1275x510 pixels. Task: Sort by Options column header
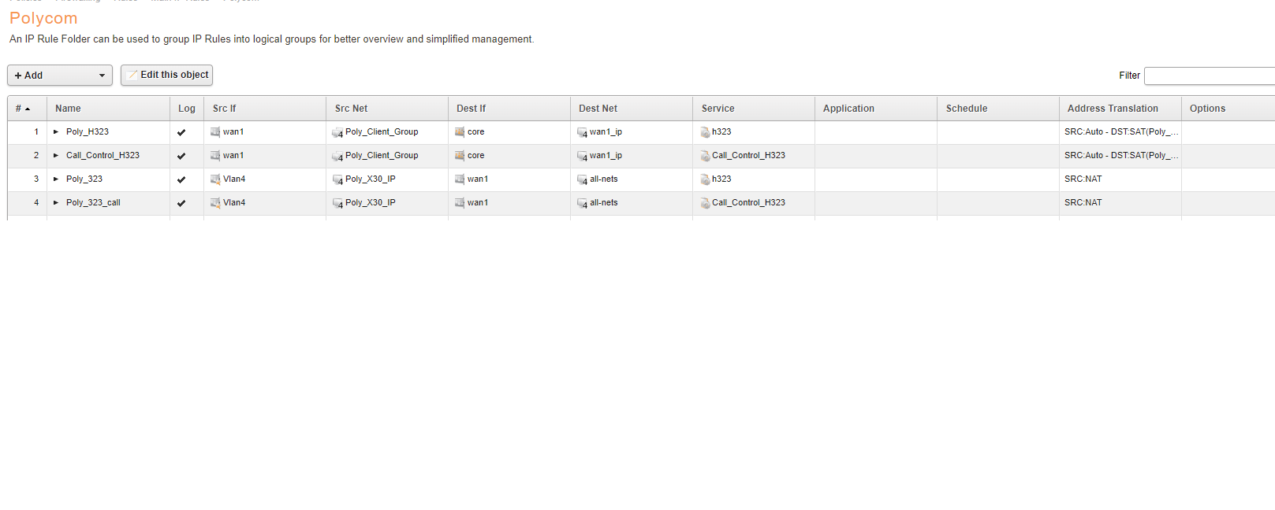[1228, 109]
